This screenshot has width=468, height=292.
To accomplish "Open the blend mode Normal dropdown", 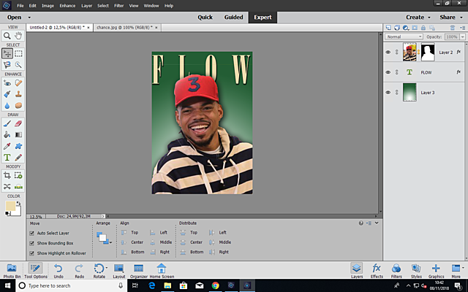I will pyautogui.click(x=404, y=36).
